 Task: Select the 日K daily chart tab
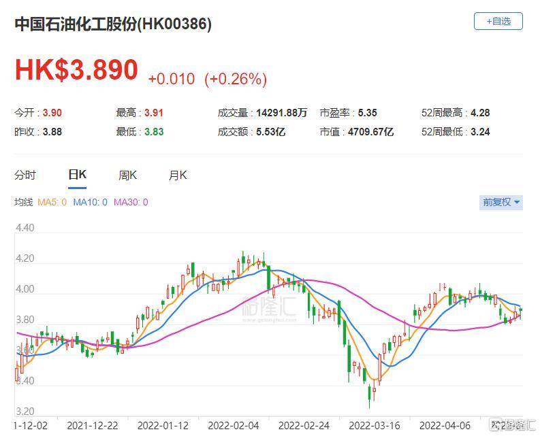[x=77, y=175]
